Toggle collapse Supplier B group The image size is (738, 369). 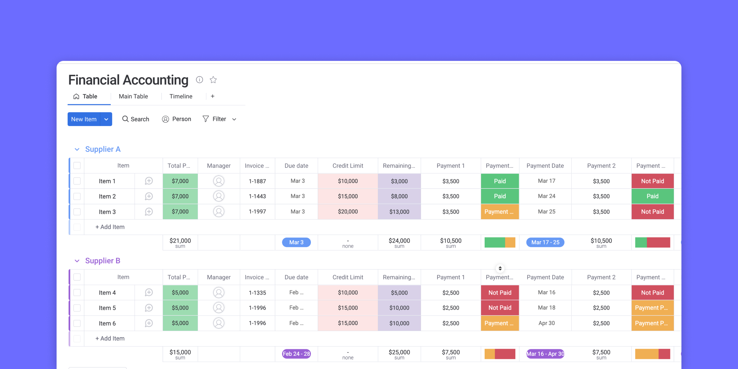pos(76,260)
